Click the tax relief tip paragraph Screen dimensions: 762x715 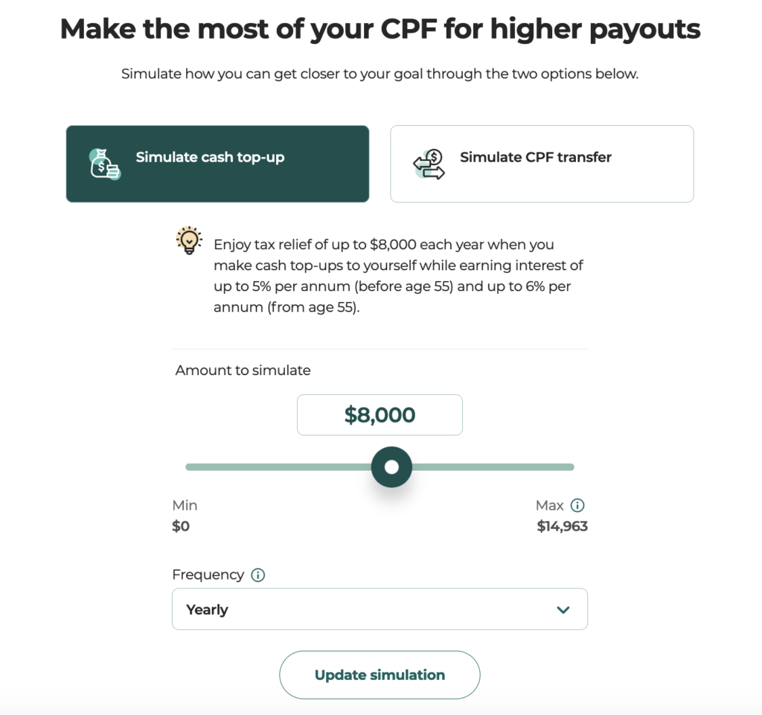398,275
